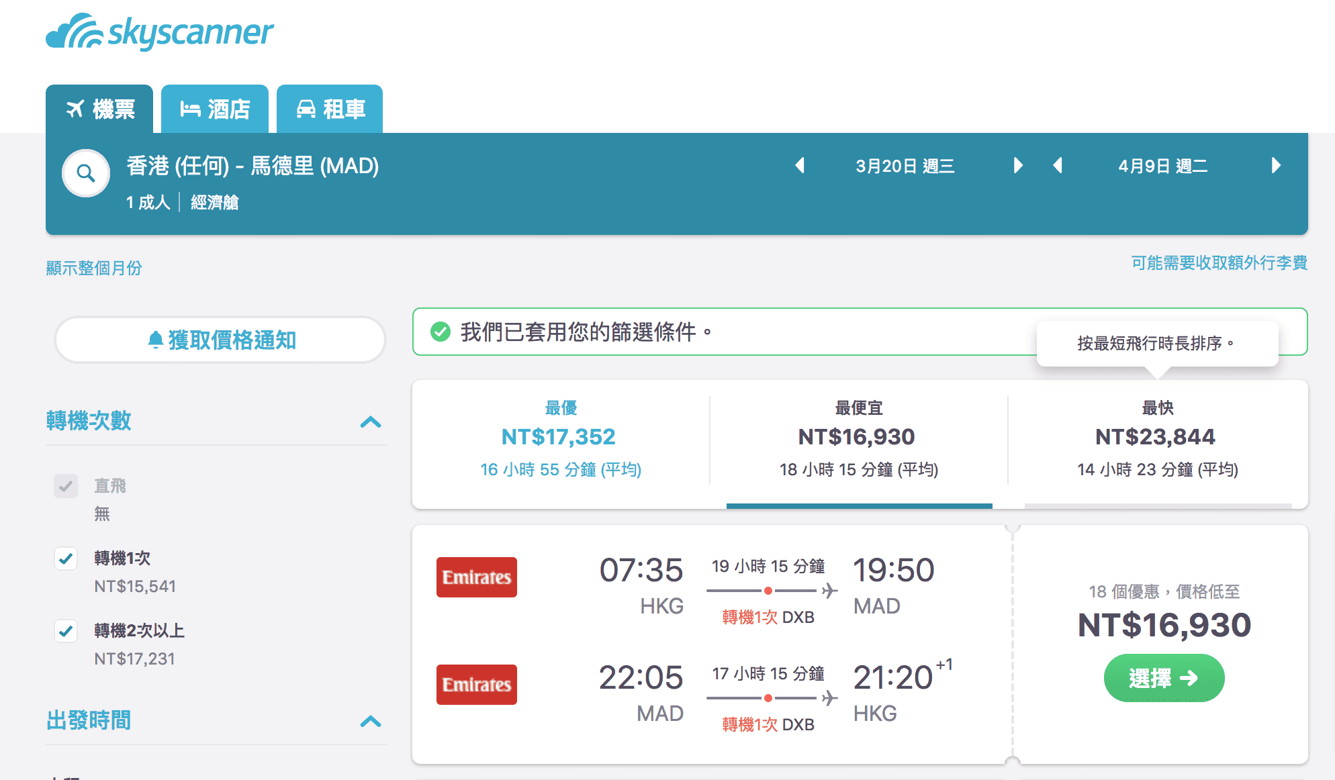Image resolution: width=1335 pixels, height=780 pixels.
Task: Click green 選擇 select button
Action: click(x=1164, y=678)
